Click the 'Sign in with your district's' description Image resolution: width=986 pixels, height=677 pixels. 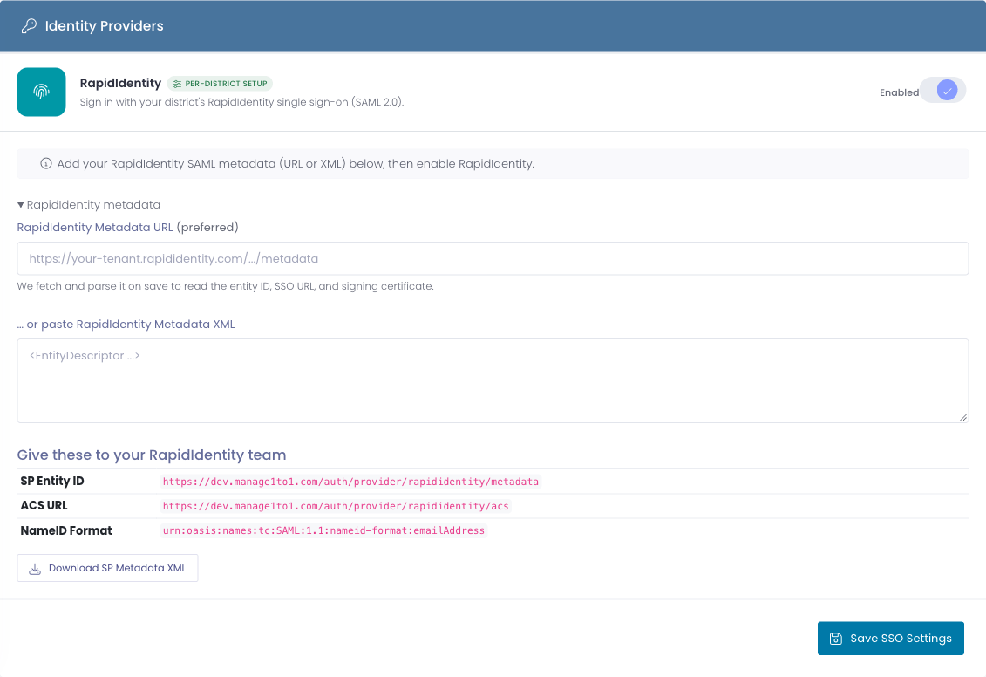[241, 102]
